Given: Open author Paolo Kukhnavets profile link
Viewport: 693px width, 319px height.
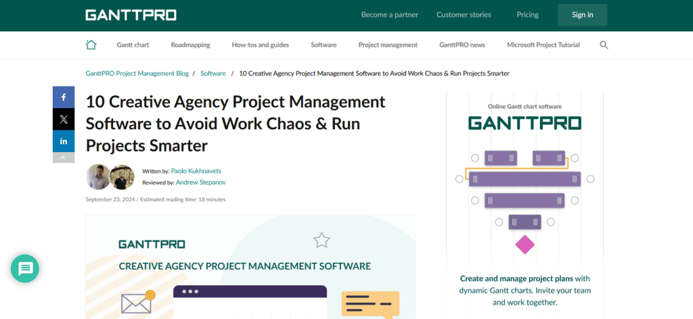Looking at the screenshot, I should point(196,171).
